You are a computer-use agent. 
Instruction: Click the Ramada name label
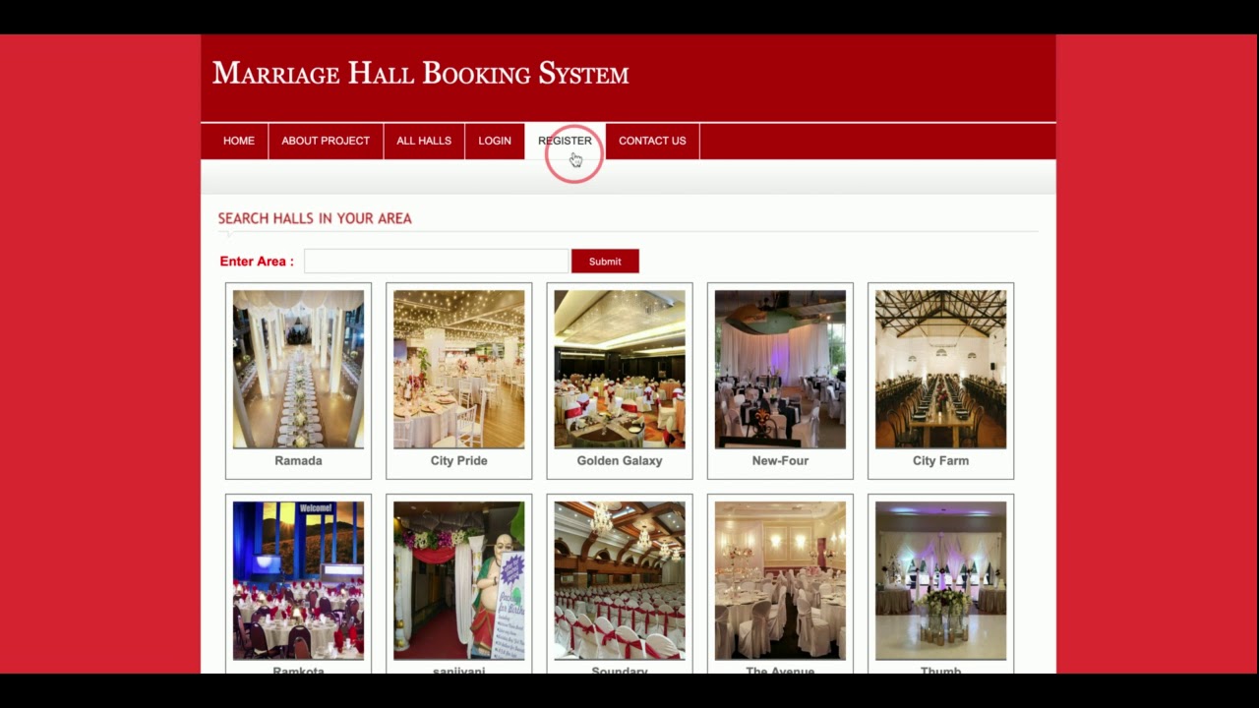pyautogui.click(x=298, y=460)
